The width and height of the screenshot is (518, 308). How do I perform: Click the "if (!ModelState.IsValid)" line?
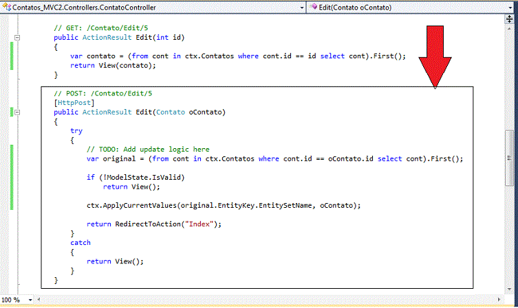point(136,178)
